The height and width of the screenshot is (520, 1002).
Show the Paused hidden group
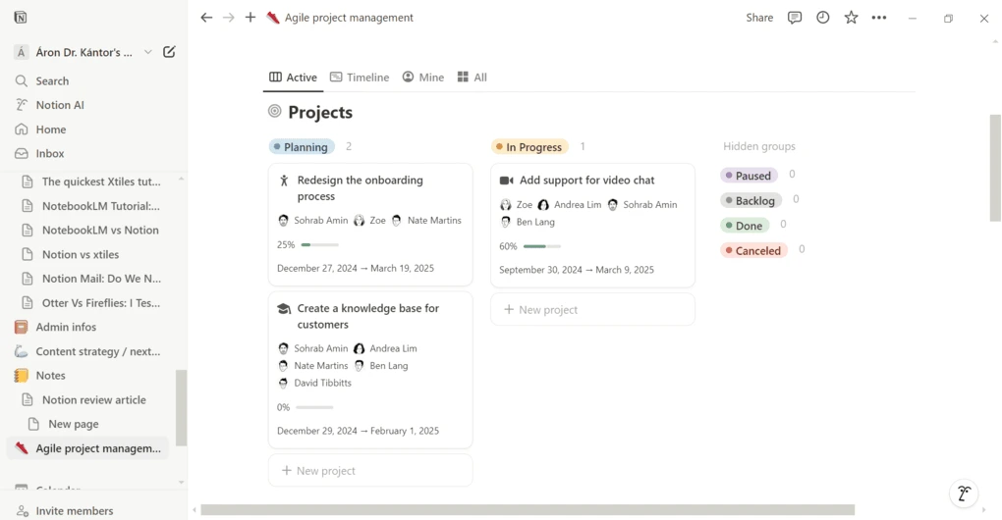(x=749, y=176)
